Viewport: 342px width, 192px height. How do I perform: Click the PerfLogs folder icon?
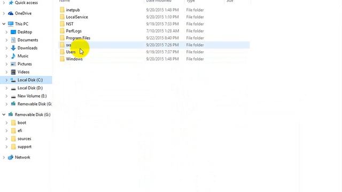(x=62, y=31)
